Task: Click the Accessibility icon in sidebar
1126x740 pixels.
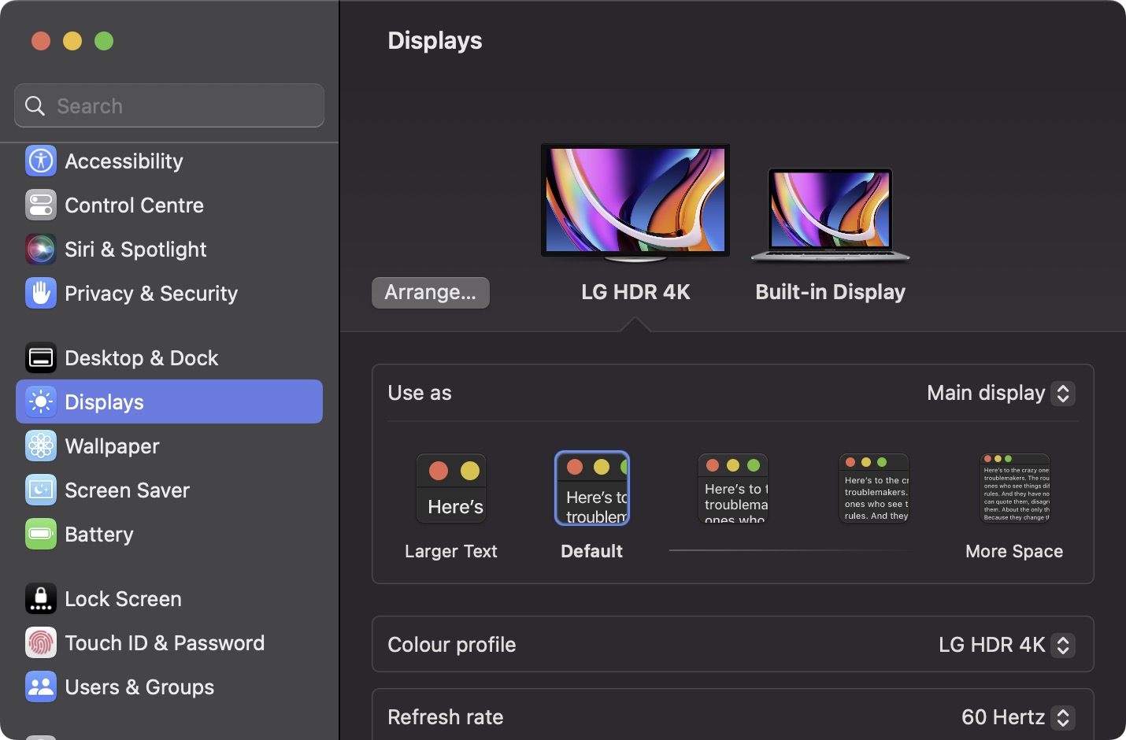Action: (41, 161)
